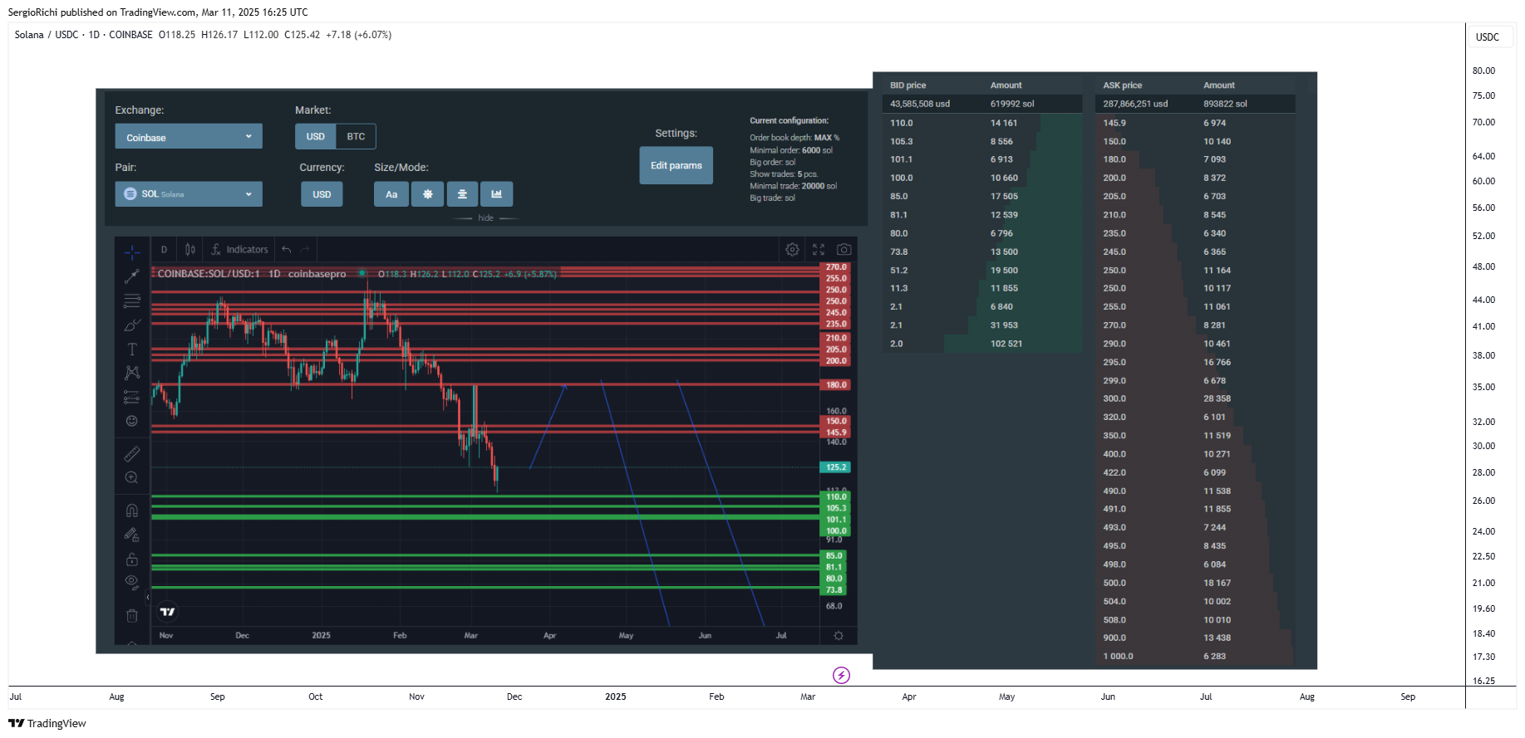Toggle the magnet snap mode

(x=132, y=511)
